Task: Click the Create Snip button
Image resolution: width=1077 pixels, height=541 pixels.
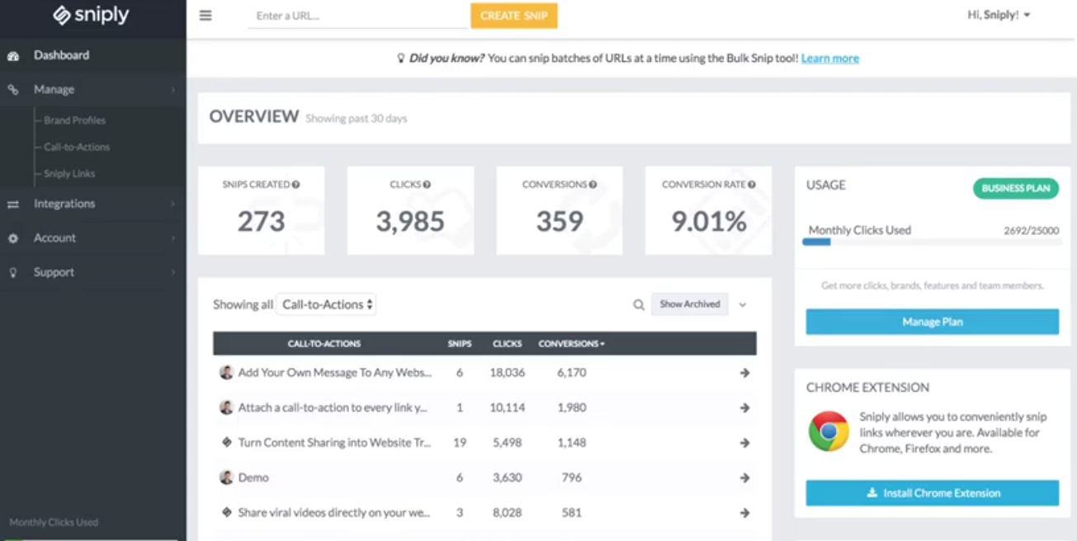Action: pos(514,16)
